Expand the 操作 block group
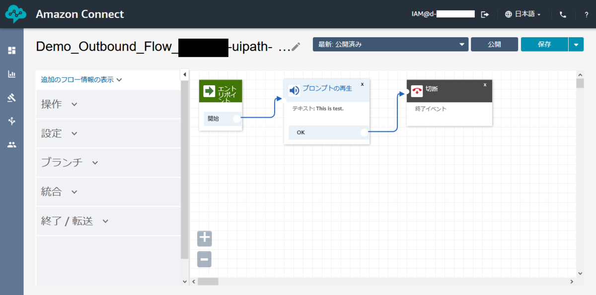The width and height of the screenshot is (596, 295). (x=109, y=104)
